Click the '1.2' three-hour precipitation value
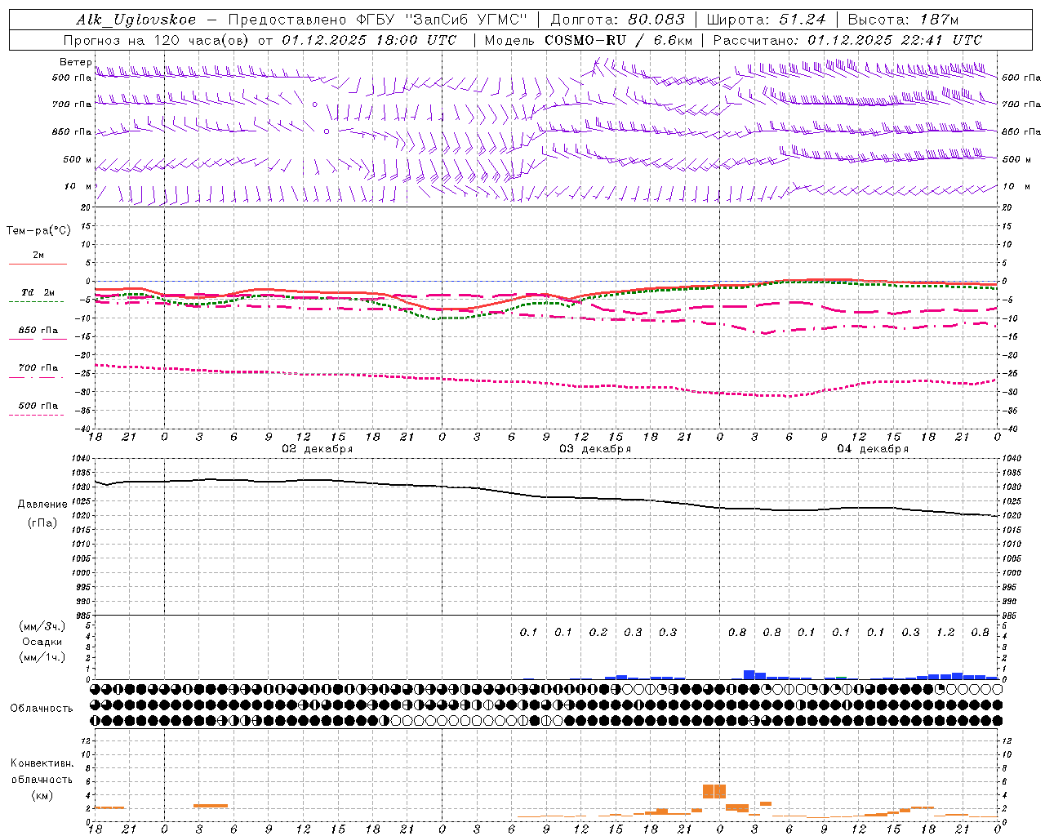Image resolution: width=1045 pixels, height=836 pixels. [x=945, y=632]
